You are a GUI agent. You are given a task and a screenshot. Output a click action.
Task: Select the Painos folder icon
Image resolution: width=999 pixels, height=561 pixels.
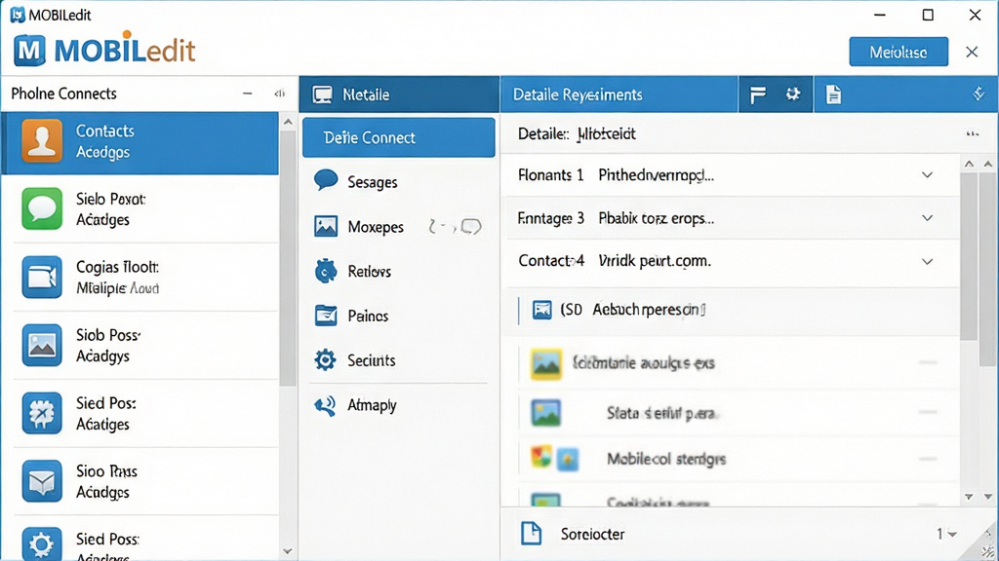click(326, 316)
